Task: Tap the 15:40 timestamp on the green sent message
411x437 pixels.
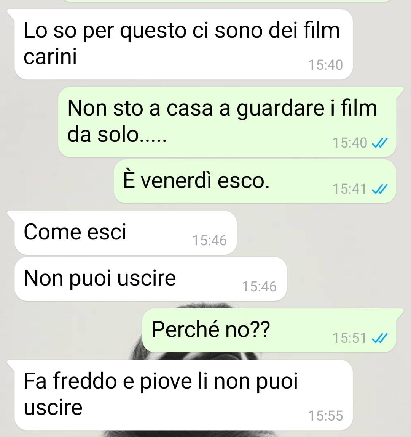Action: [x=350, y=143]
